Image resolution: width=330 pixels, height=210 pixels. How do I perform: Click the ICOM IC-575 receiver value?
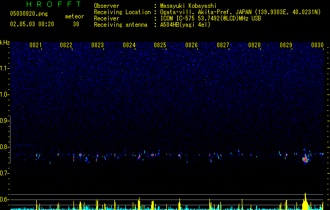coord(210,18)
